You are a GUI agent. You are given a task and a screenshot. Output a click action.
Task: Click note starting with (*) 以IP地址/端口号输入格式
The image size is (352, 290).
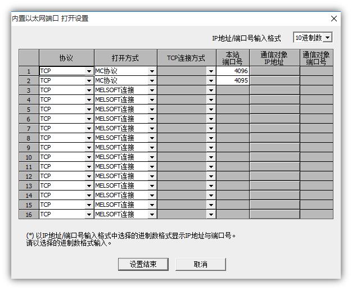[x=131, y=235]
